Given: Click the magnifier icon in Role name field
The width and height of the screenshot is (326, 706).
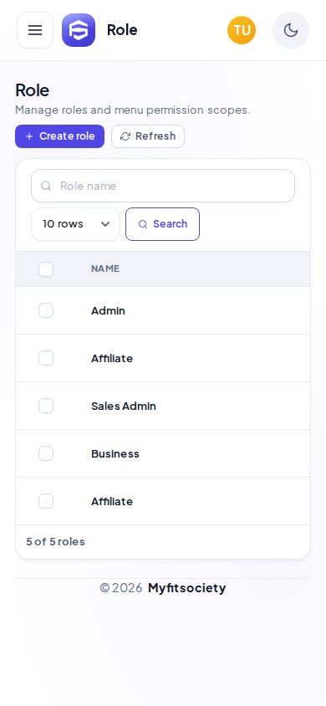Looking at the screenshot, I should [x=46, y=186].
